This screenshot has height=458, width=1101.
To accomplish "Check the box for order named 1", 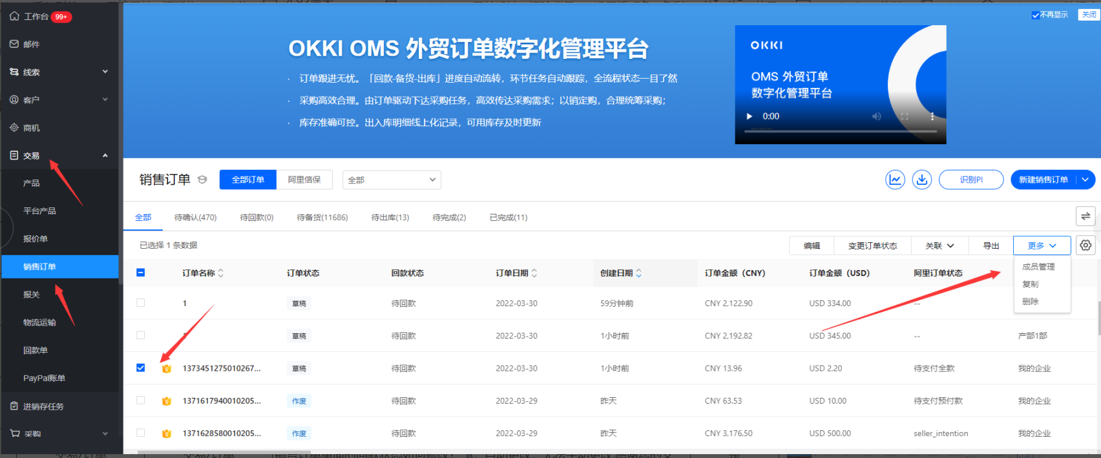I will [x=141, y=303].
